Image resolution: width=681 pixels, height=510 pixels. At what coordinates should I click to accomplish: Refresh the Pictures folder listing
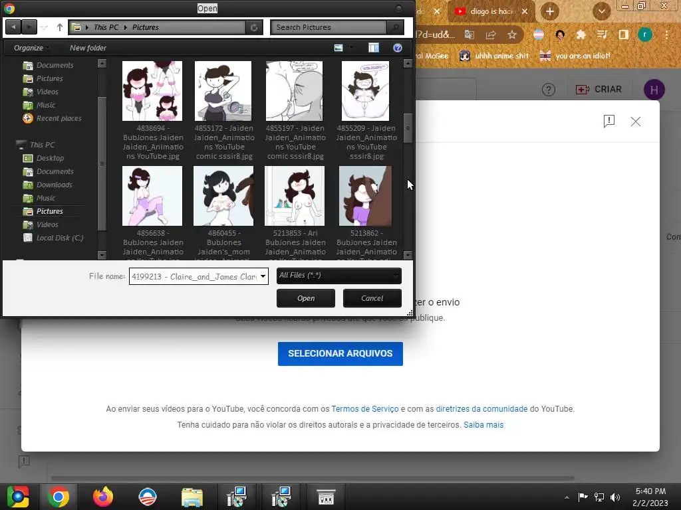[x=254, y=27]
